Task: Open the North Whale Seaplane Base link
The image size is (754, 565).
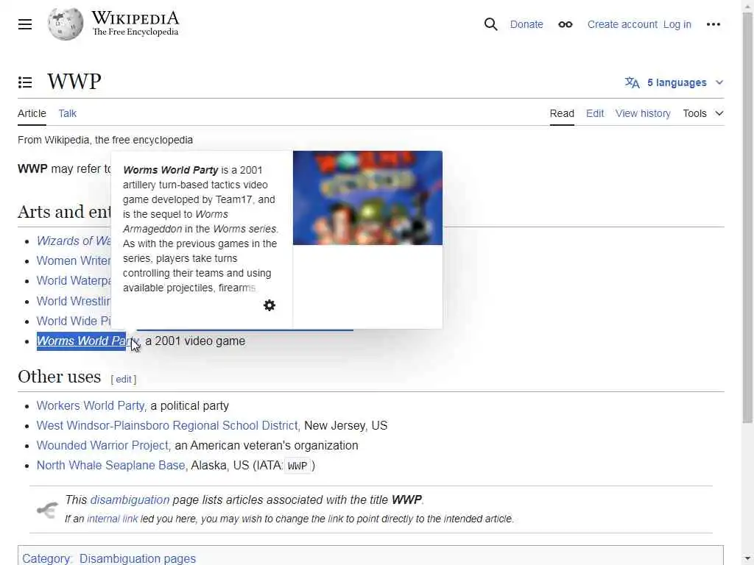Action: coord(110,465)
